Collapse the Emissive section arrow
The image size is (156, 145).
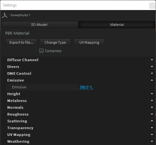(152, 80)
